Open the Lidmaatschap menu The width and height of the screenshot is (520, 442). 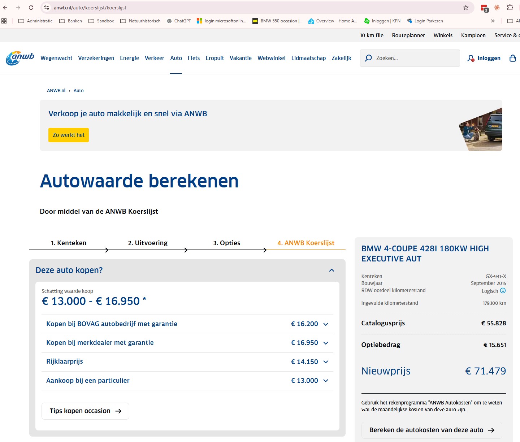[x=308, y=58]
